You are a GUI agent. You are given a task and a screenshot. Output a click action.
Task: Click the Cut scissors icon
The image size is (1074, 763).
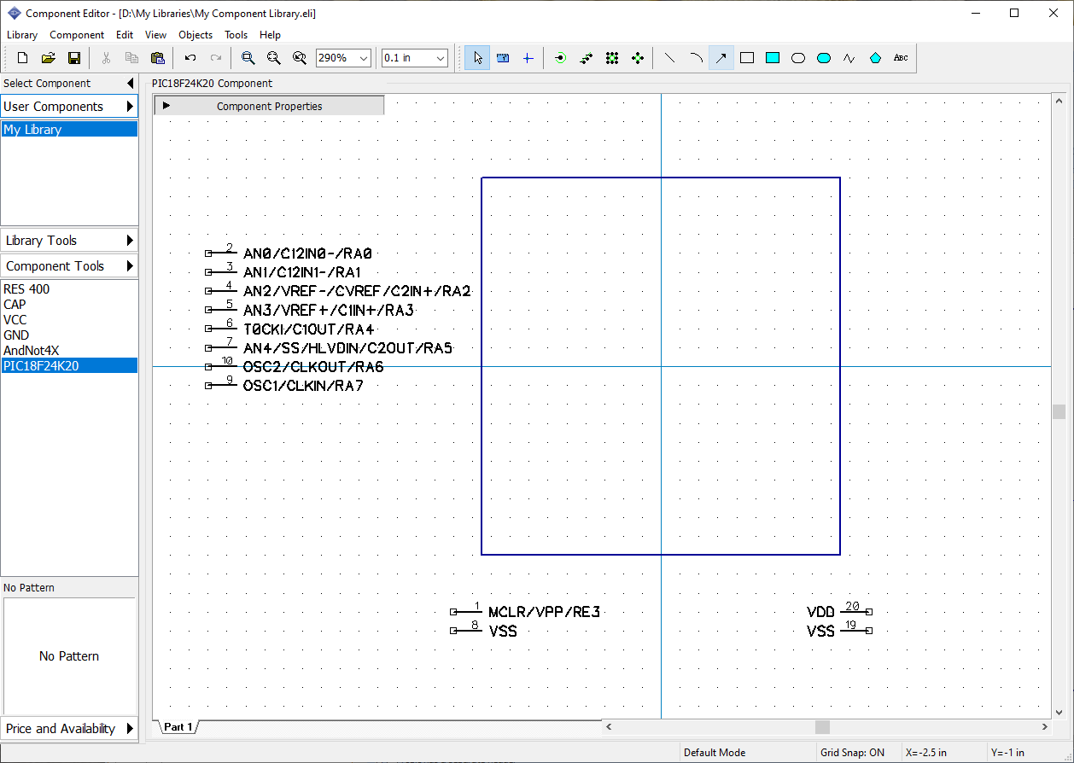[107, 58]
